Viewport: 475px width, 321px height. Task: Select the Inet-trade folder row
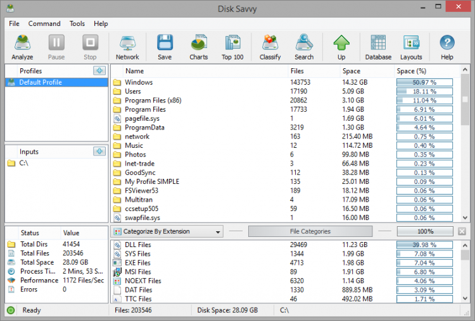click(285, 164)
